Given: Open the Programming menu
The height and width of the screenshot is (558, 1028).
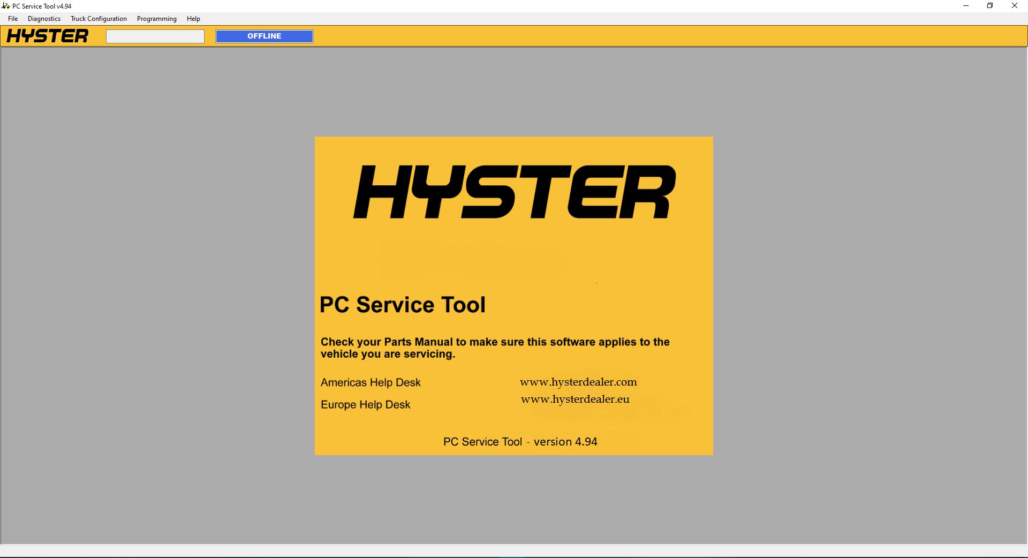Looking at the screenshot, I should (x=156, y=18).
